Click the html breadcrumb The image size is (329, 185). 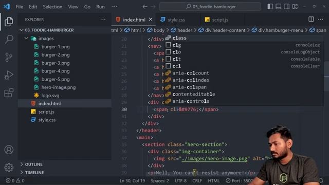click(133, 30)
